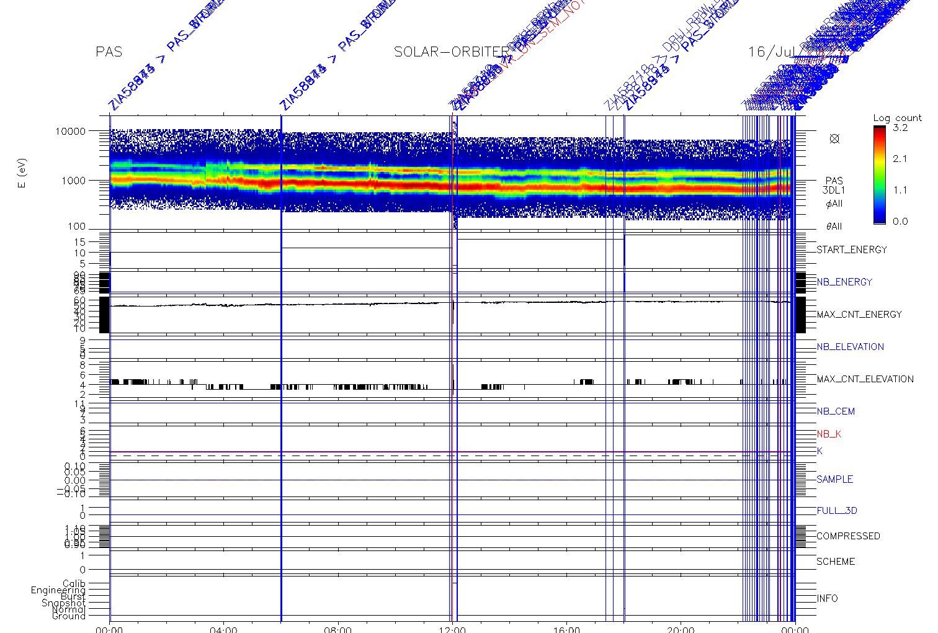
Task: Select the SCHEME panel label
Action: pyautogui.click(x=836, y=561)
